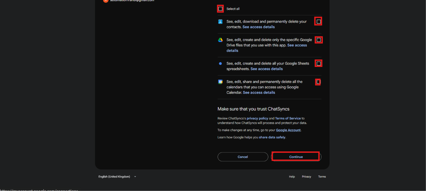This screenshot has width=426, height=191.
Task: Check the Google Drive files permission box
Action: pos(318,40)
